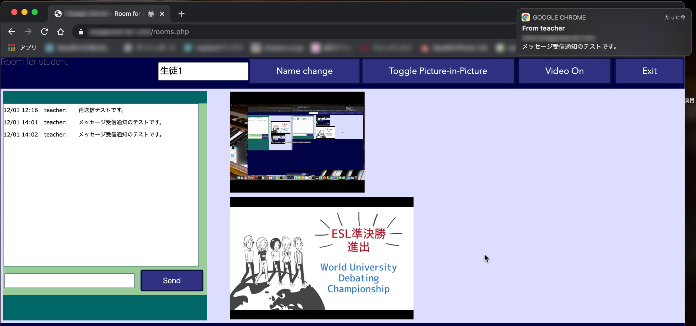Viewport: 696px width, 326px height.
Task: Click the browser back arrow
Action: (x=11, y=32)
